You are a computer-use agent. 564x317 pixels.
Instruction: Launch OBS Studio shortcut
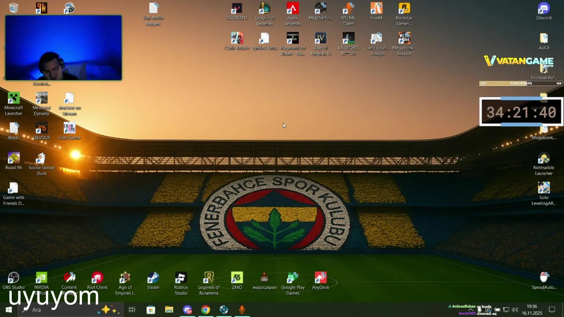(14, 280)
